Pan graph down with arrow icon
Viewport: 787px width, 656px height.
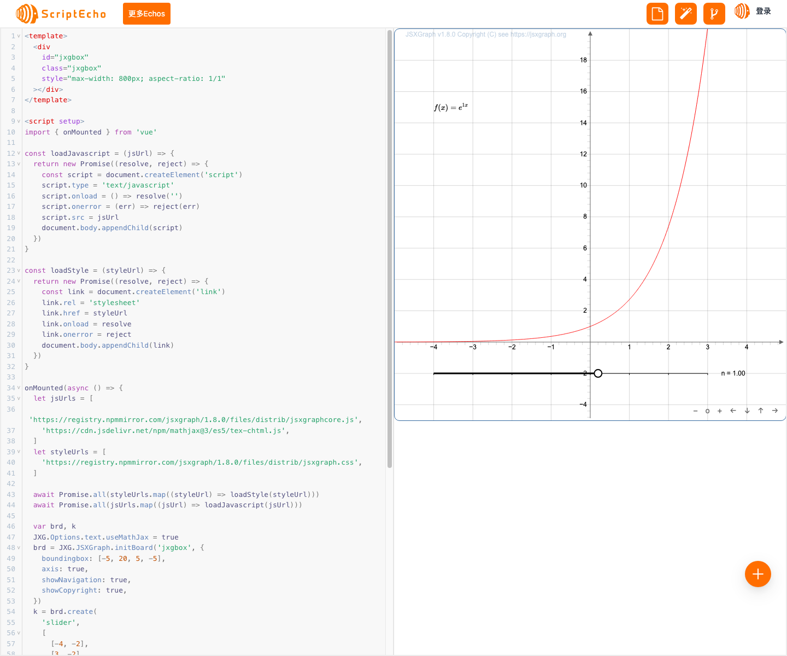click(x=747, y=411)
